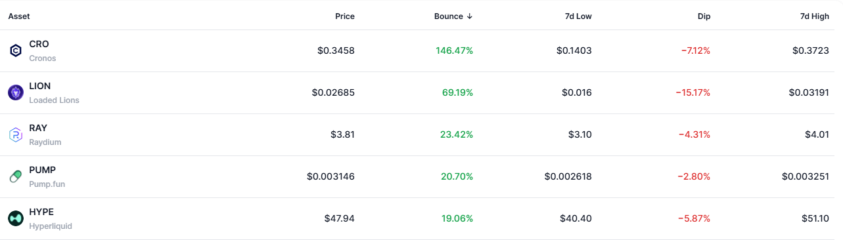Open the LION asset name link

pyautogui.click(x=39, y=86)
